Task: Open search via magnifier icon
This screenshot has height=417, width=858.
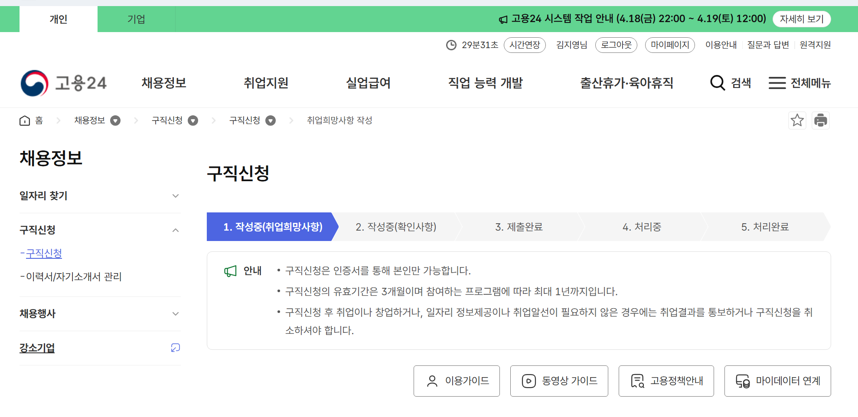Action: click(718, 83)
